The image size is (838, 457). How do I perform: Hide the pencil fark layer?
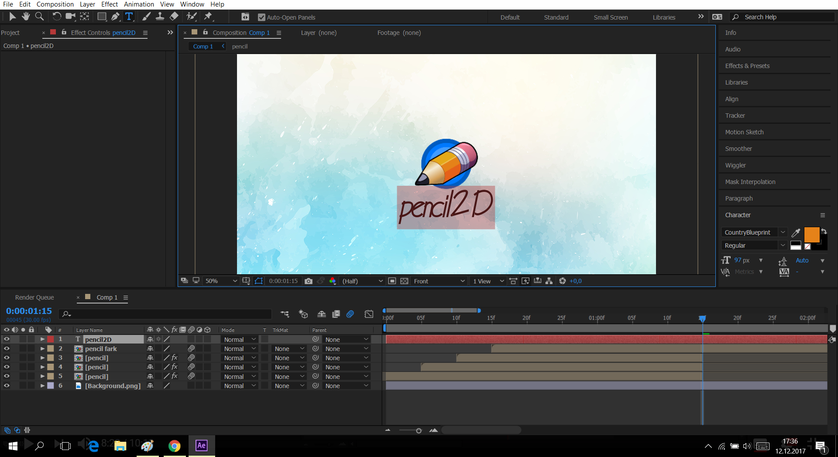pos(7,348)
